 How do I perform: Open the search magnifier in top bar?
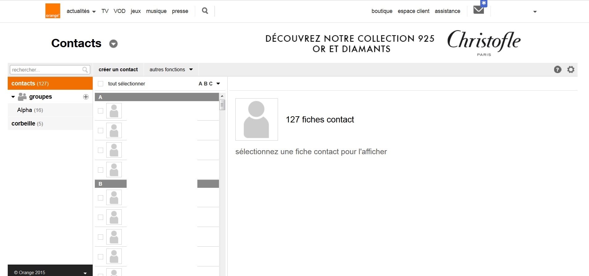(x=205, y=11)
